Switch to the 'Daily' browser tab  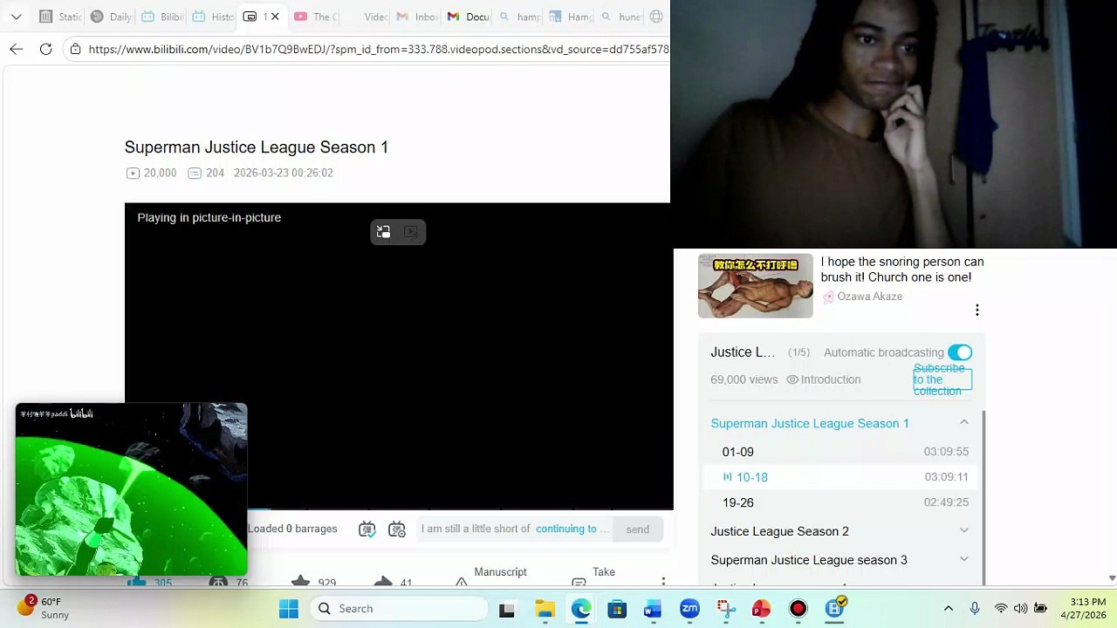coord(112,17)
